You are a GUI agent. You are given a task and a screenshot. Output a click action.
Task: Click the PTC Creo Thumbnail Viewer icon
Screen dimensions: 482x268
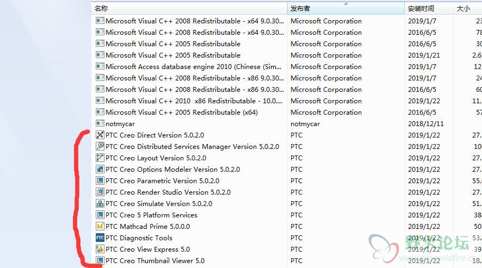tap(100, 260)
